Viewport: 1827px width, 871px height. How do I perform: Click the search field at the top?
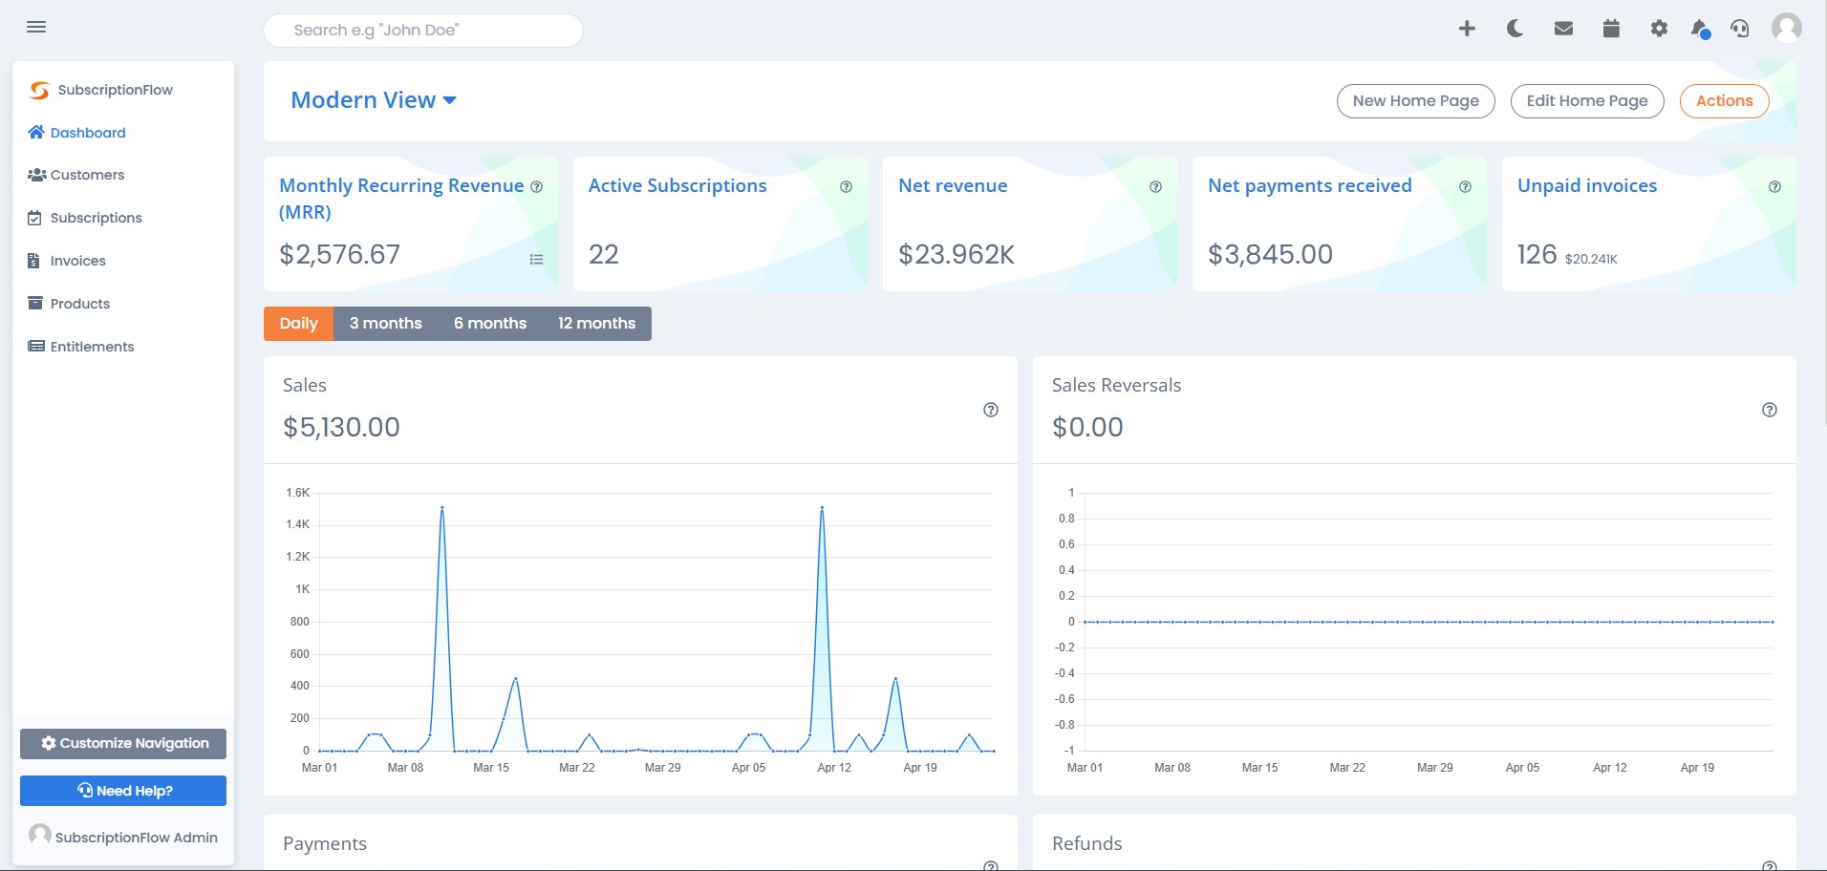click(x=423, y=30)
